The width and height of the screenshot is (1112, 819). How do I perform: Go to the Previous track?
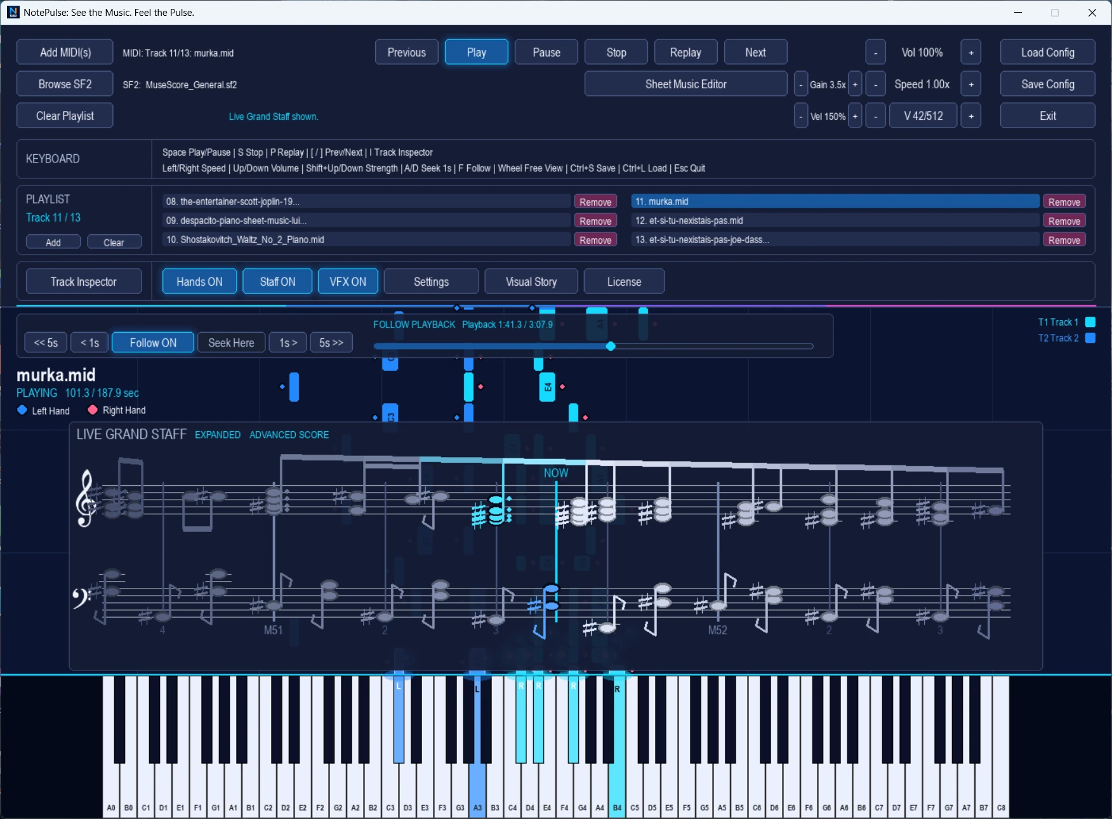(407, 52)
